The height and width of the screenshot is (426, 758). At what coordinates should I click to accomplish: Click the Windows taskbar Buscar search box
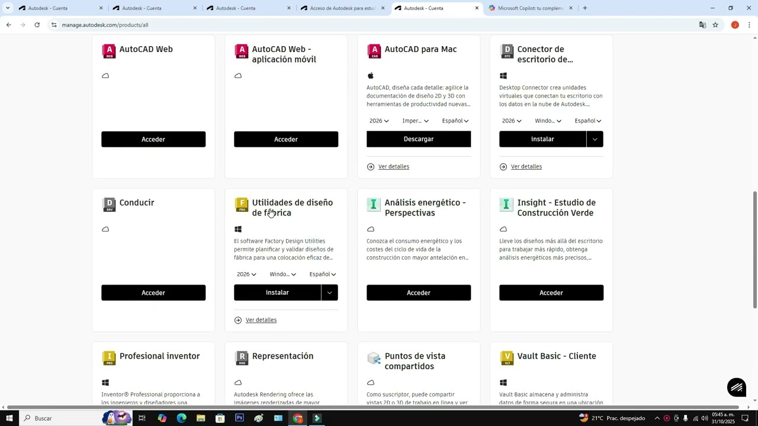point(61,418)
